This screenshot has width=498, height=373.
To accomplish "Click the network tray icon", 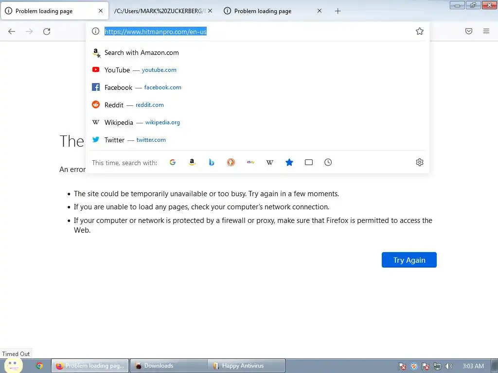I will (437, 366).
